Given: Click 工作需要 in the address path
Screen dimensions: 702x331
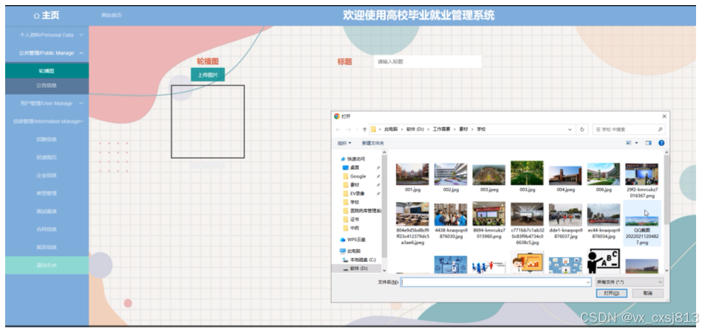Looking at the screenshot, I should 441,130.
